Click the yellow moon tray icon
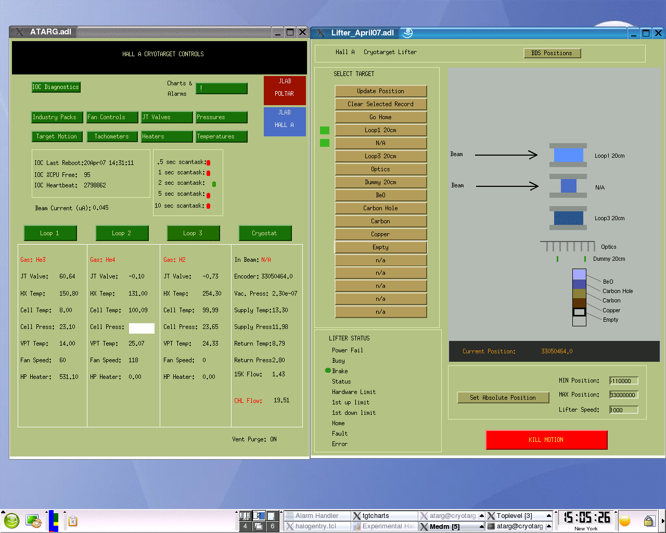Viewport: 666px width, 533px height. (x=625, y=521)
